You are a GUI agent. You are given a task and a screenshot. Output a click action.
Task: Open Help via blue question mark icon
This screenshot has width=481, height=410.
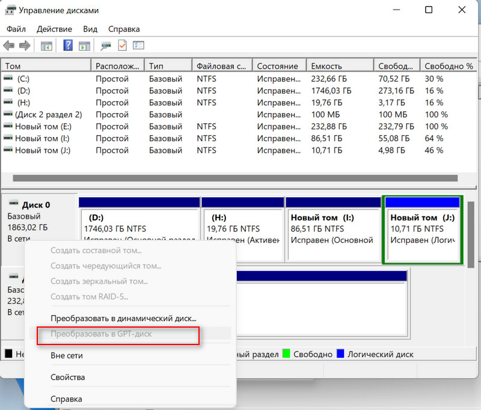click(x=68, y=46)
